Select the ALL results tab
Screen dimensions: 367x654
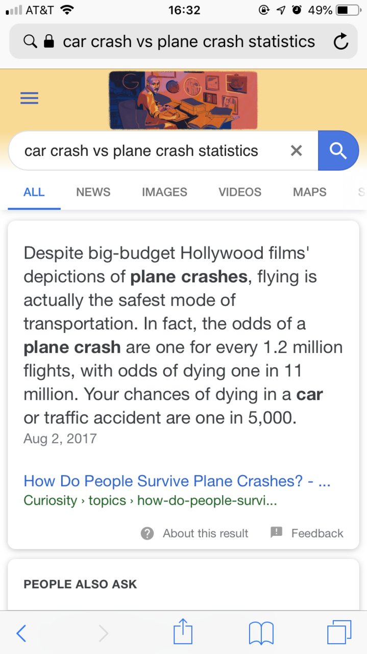[x=34, y=192]
